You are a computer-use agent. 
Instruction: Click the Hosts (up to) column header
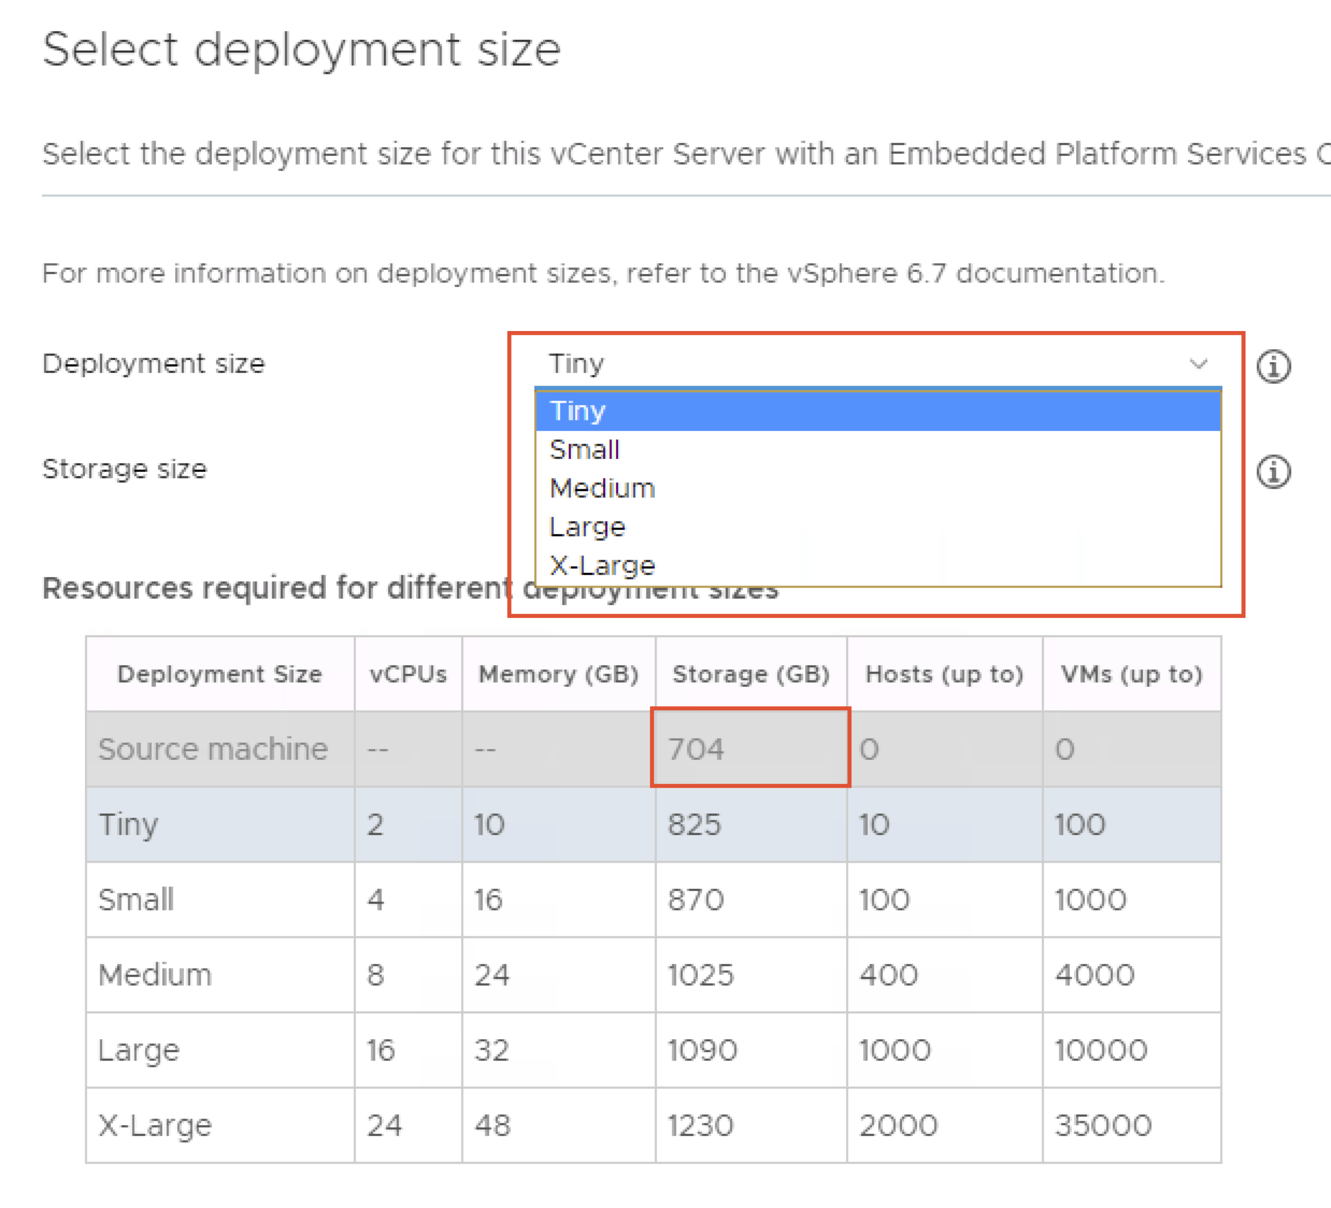tap(944, 674)
